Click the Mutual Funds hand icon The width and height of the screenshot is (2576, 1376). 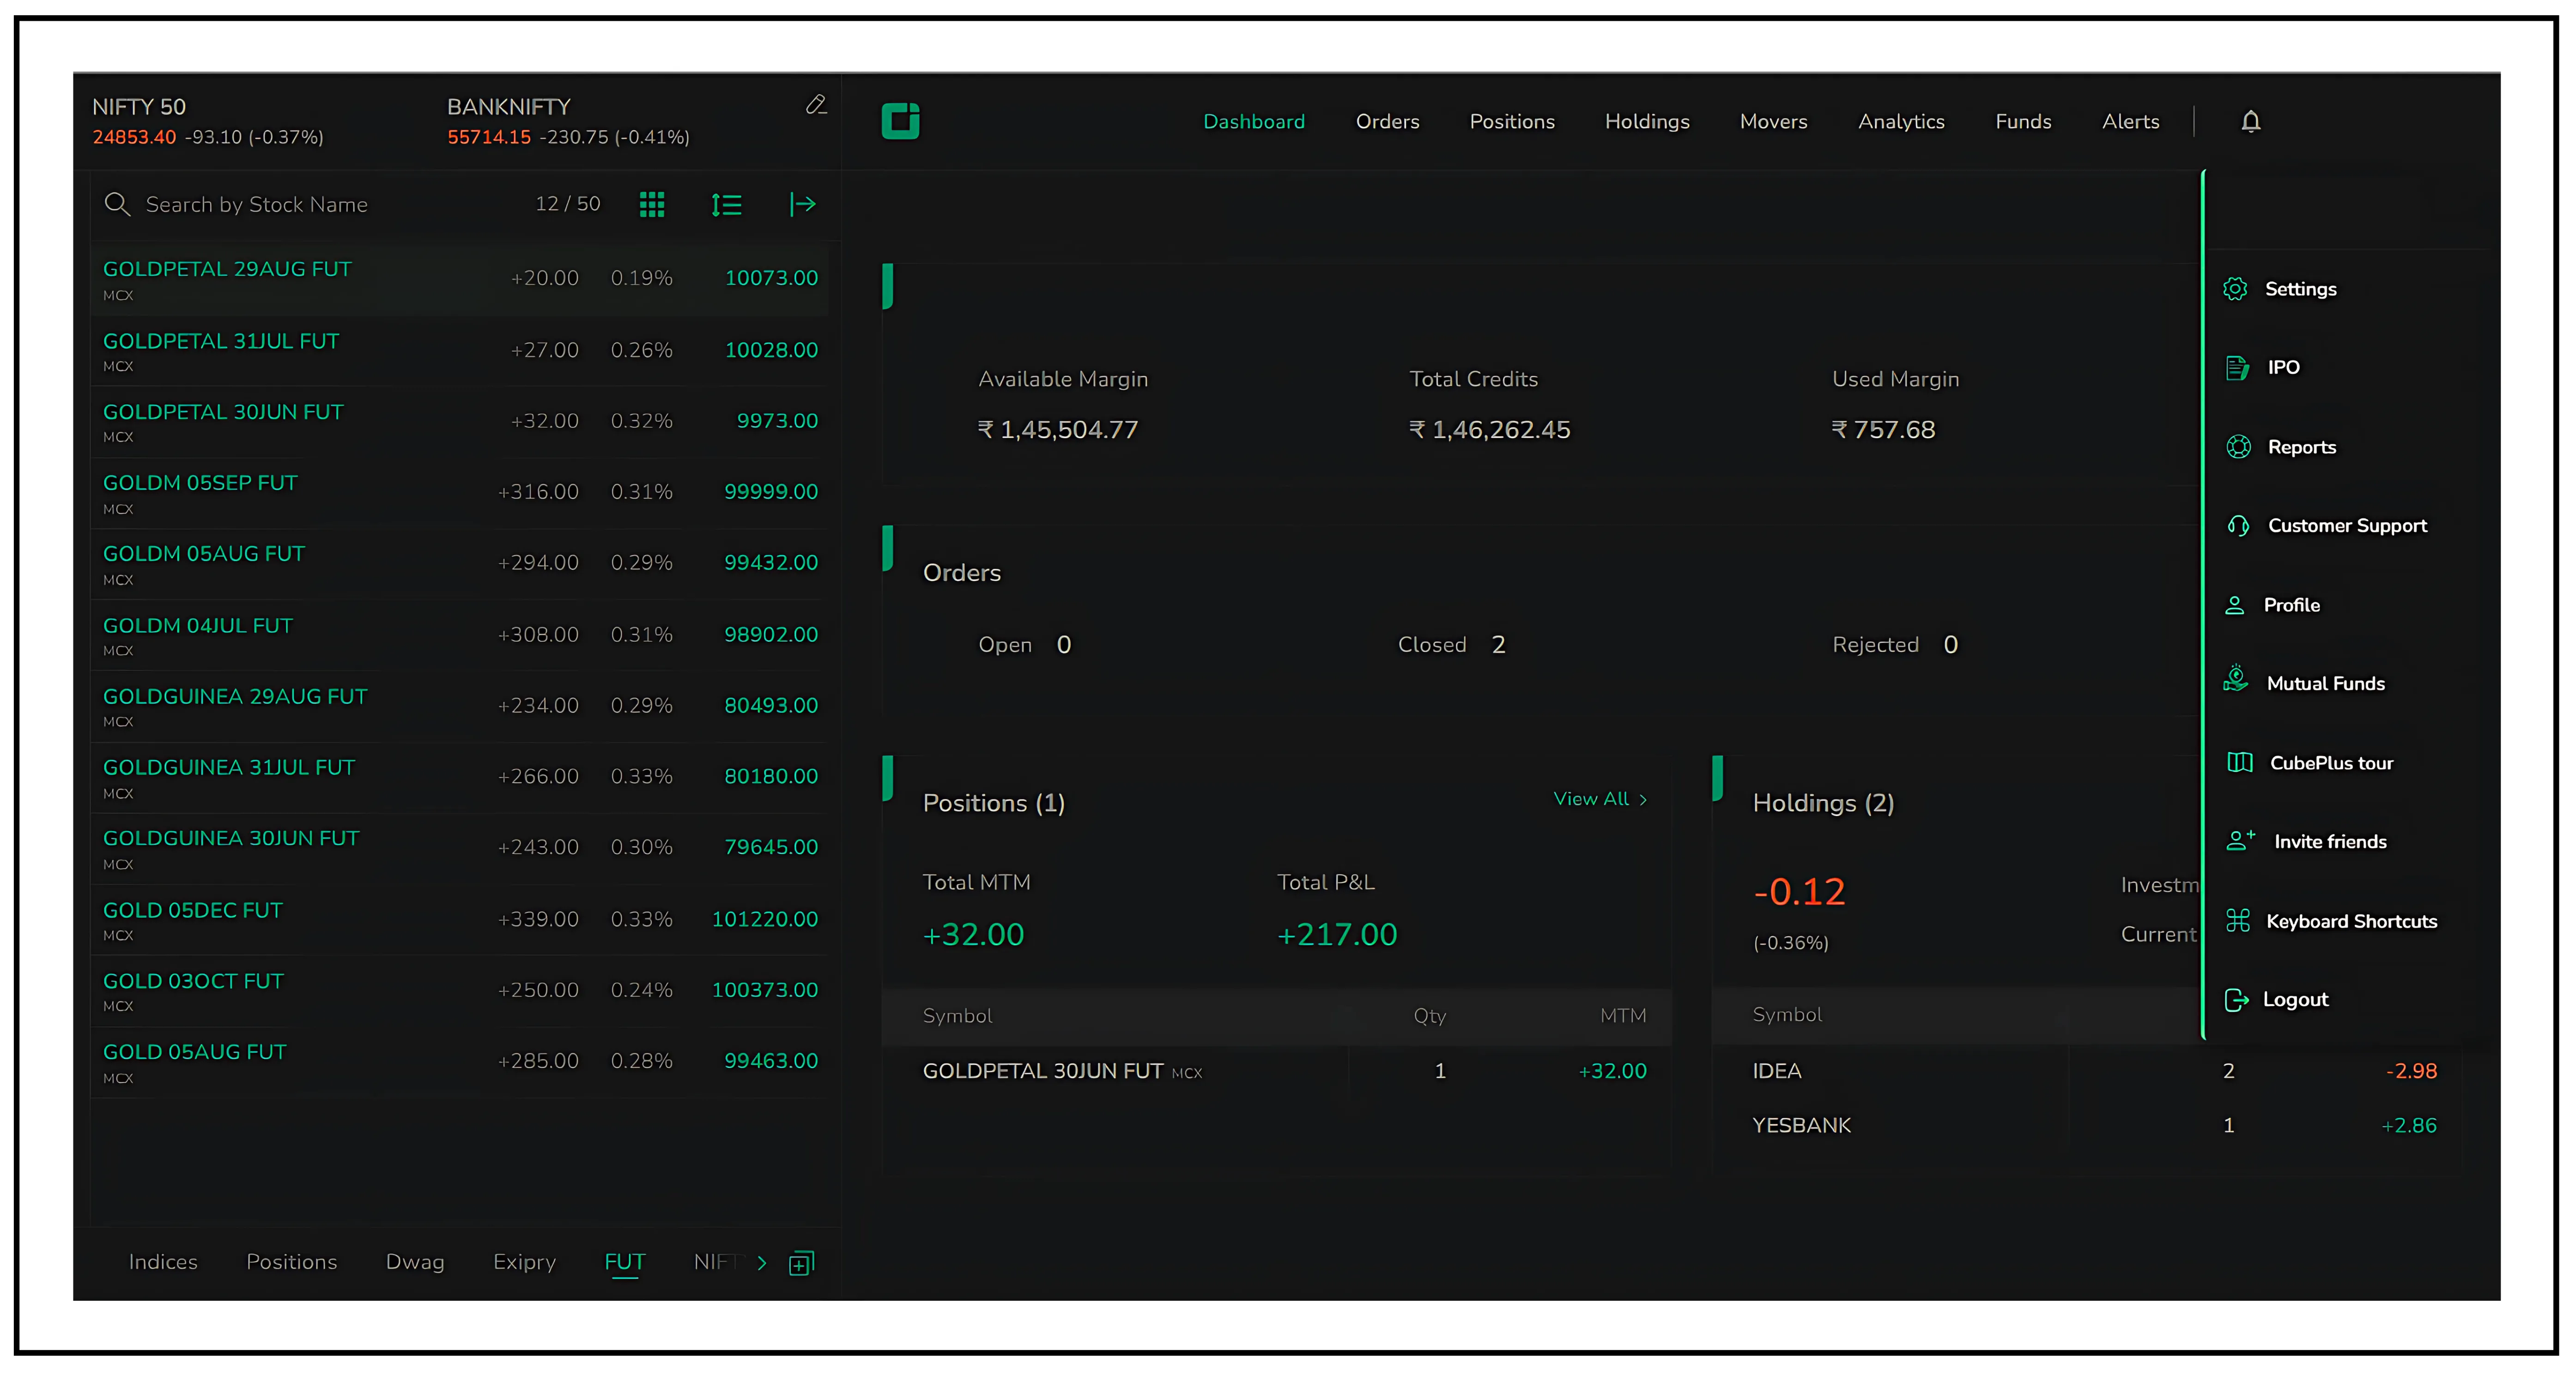(2236, 680)
